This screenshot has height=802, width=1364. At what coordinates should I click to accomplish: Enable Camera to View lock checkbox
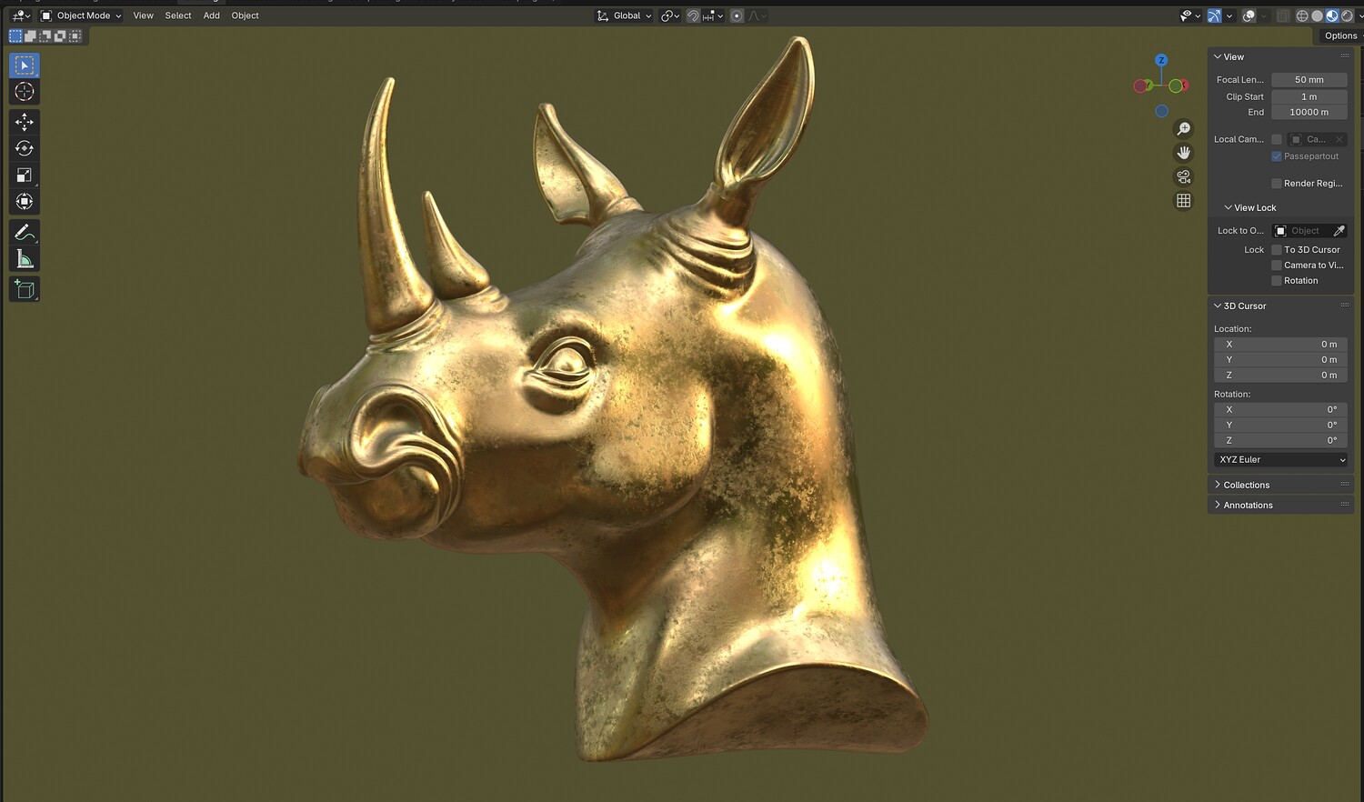coord(1277,266)
